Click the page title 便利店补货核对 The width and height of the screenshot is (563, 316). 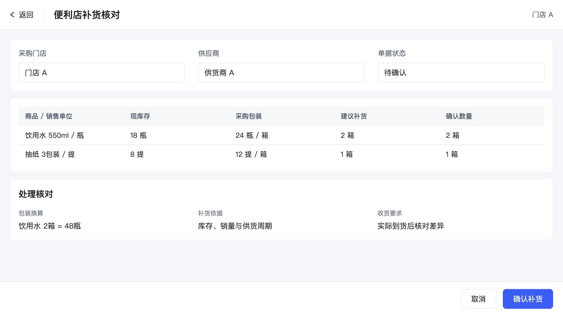tap(87, 15)
